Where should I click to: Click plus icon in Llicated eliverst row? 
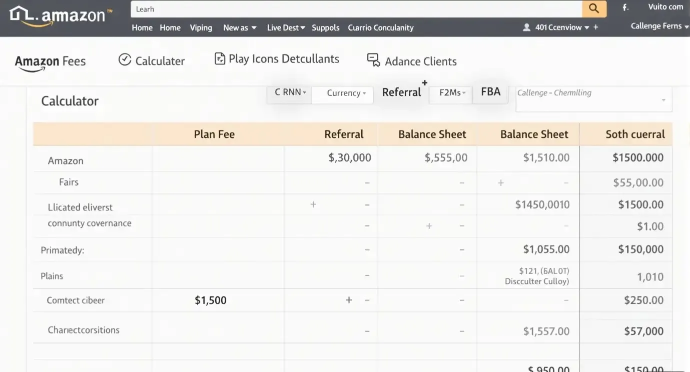click(x=313, y=204)
